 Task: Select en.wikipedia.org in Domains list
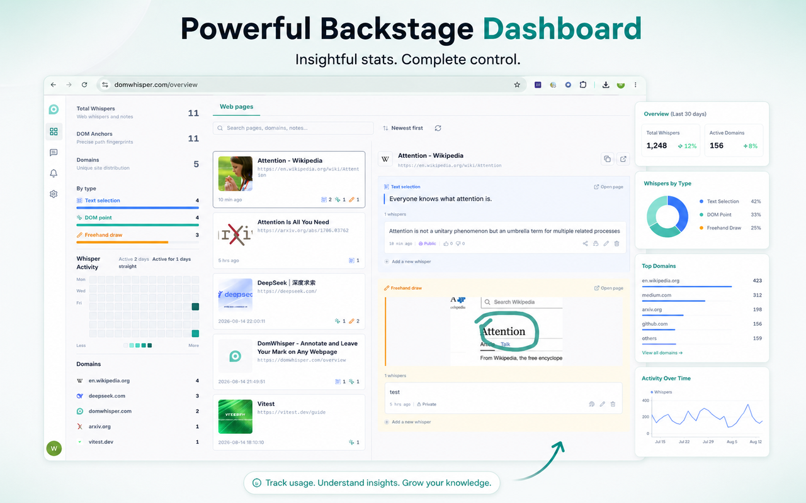[x=137, y=381]
